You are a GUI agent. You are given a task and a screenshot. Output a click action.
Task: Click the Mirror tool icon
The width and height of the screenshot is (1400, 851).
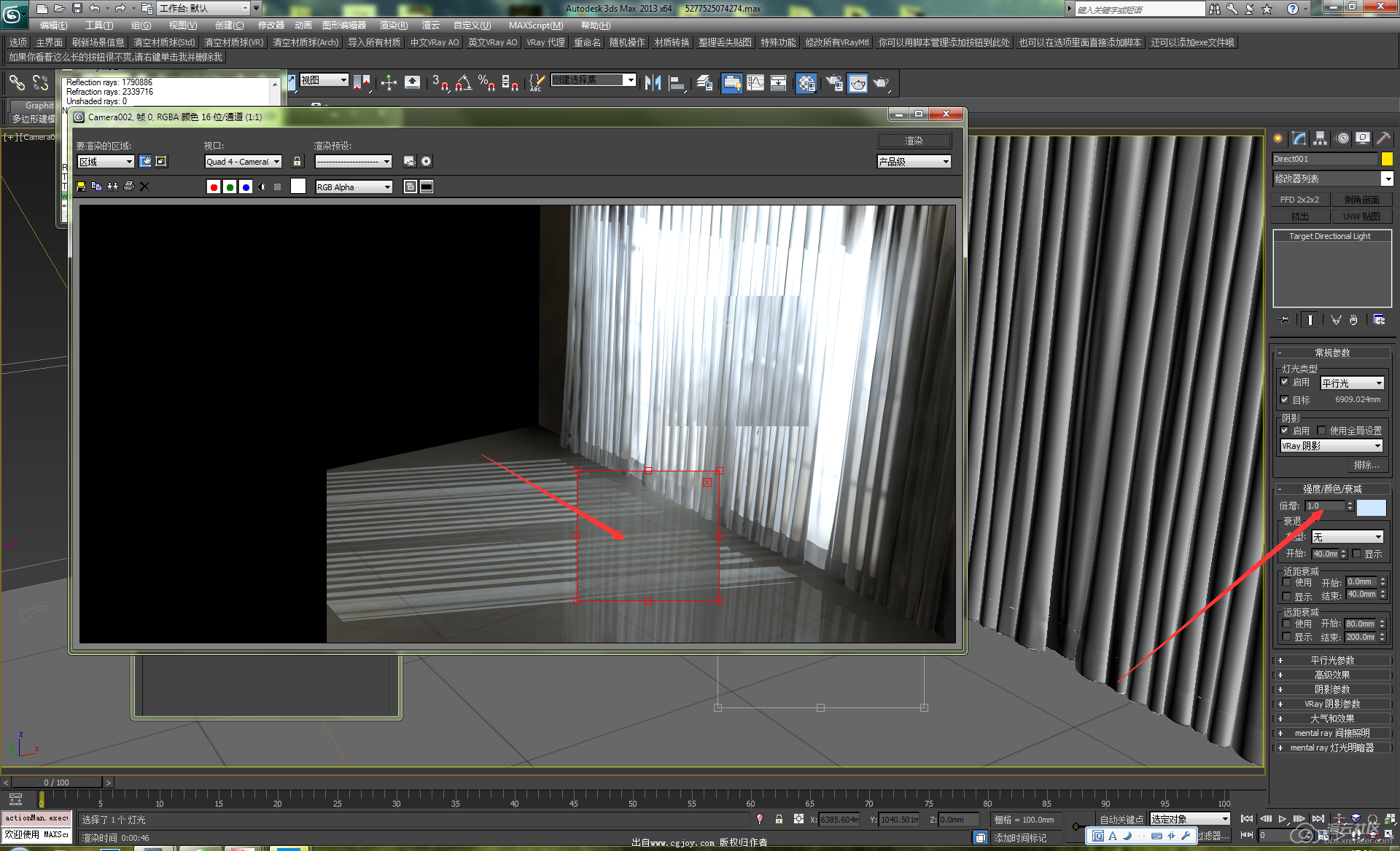653,83
